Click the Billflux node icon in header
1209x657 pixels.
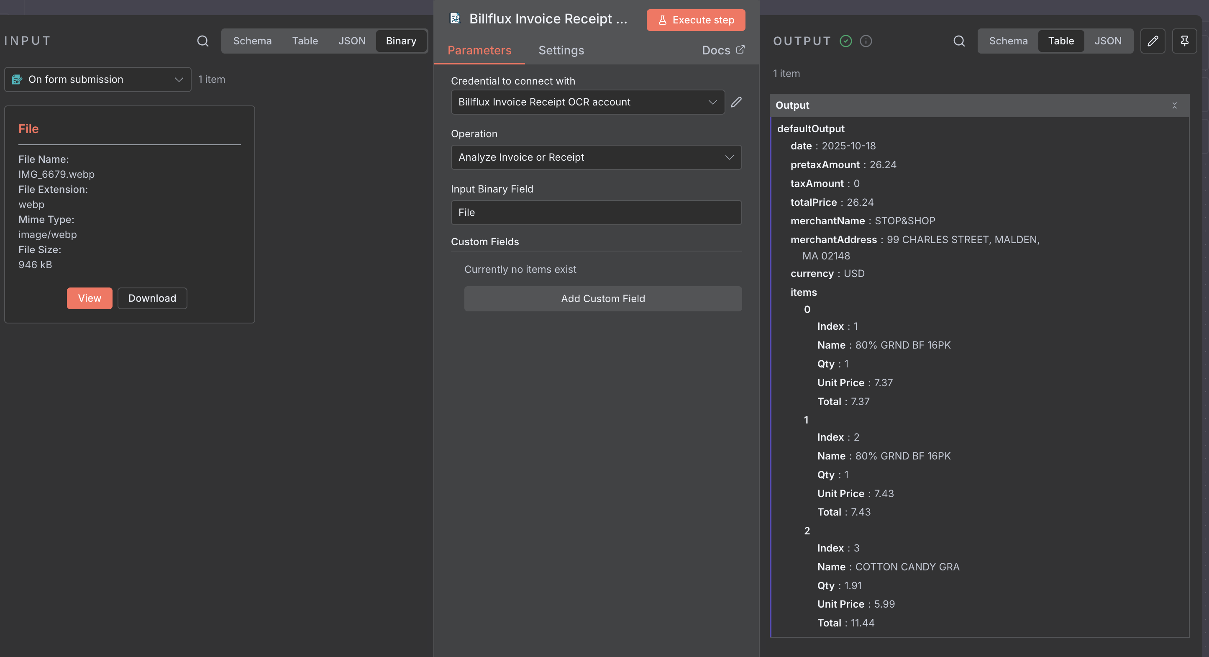coord(455,18)
